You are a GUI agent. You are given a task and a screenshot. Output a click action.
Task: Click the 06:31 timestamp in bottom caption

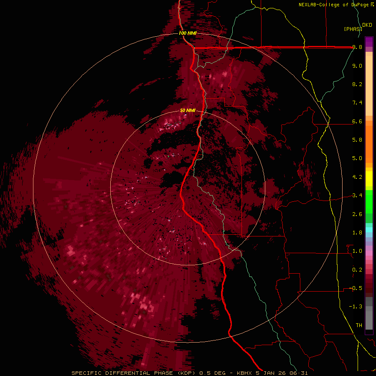(299, 373)
